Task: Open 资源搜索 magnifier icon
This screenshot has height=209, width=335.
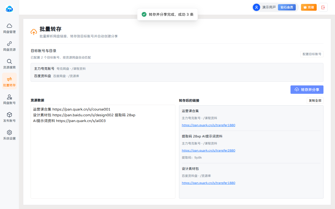Action: click(x=9, y=61)
